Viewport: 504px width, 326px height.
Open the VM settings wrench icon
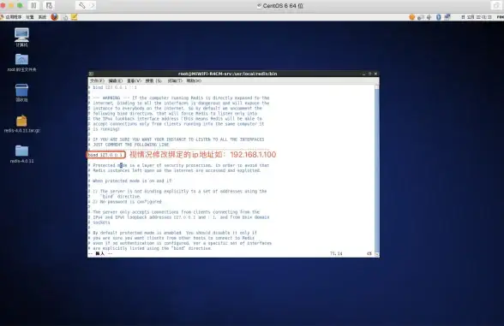point(81,5)
